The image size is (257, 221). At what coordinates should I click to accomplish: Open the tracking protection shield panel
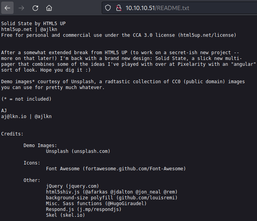(108, 8)
